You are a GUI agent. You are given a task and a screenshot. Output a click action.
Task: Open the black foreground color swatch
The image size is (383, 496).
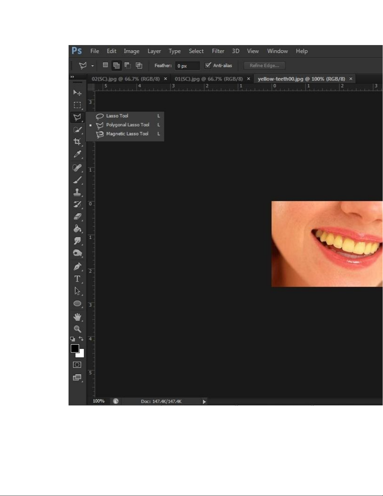75,348
